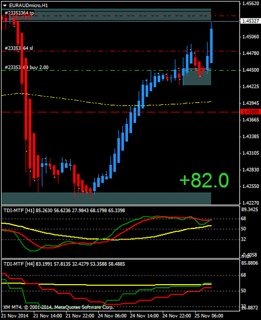The height and width of the screenshot is (320, 261).
Task: Click price axis value 1.43945
Action: pyautogui.click(x=251, y=103)
